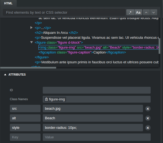The image size is (163, 143).
Task: Click the new attribute Key field
Action: (x=25, y=137)
